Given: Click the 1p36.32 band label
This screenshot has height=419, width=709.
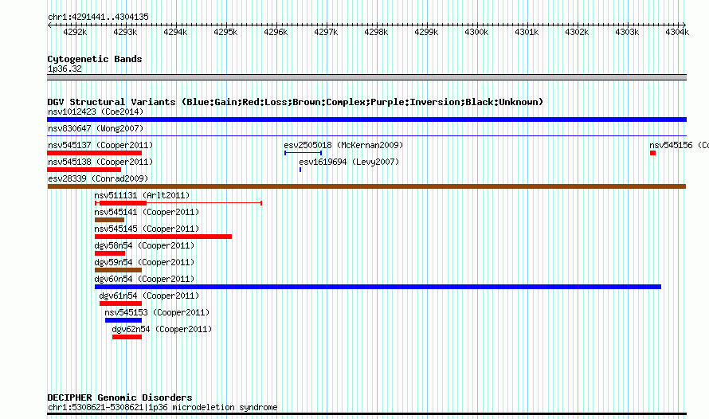Looking at the screenshot, I should [65, 69].
